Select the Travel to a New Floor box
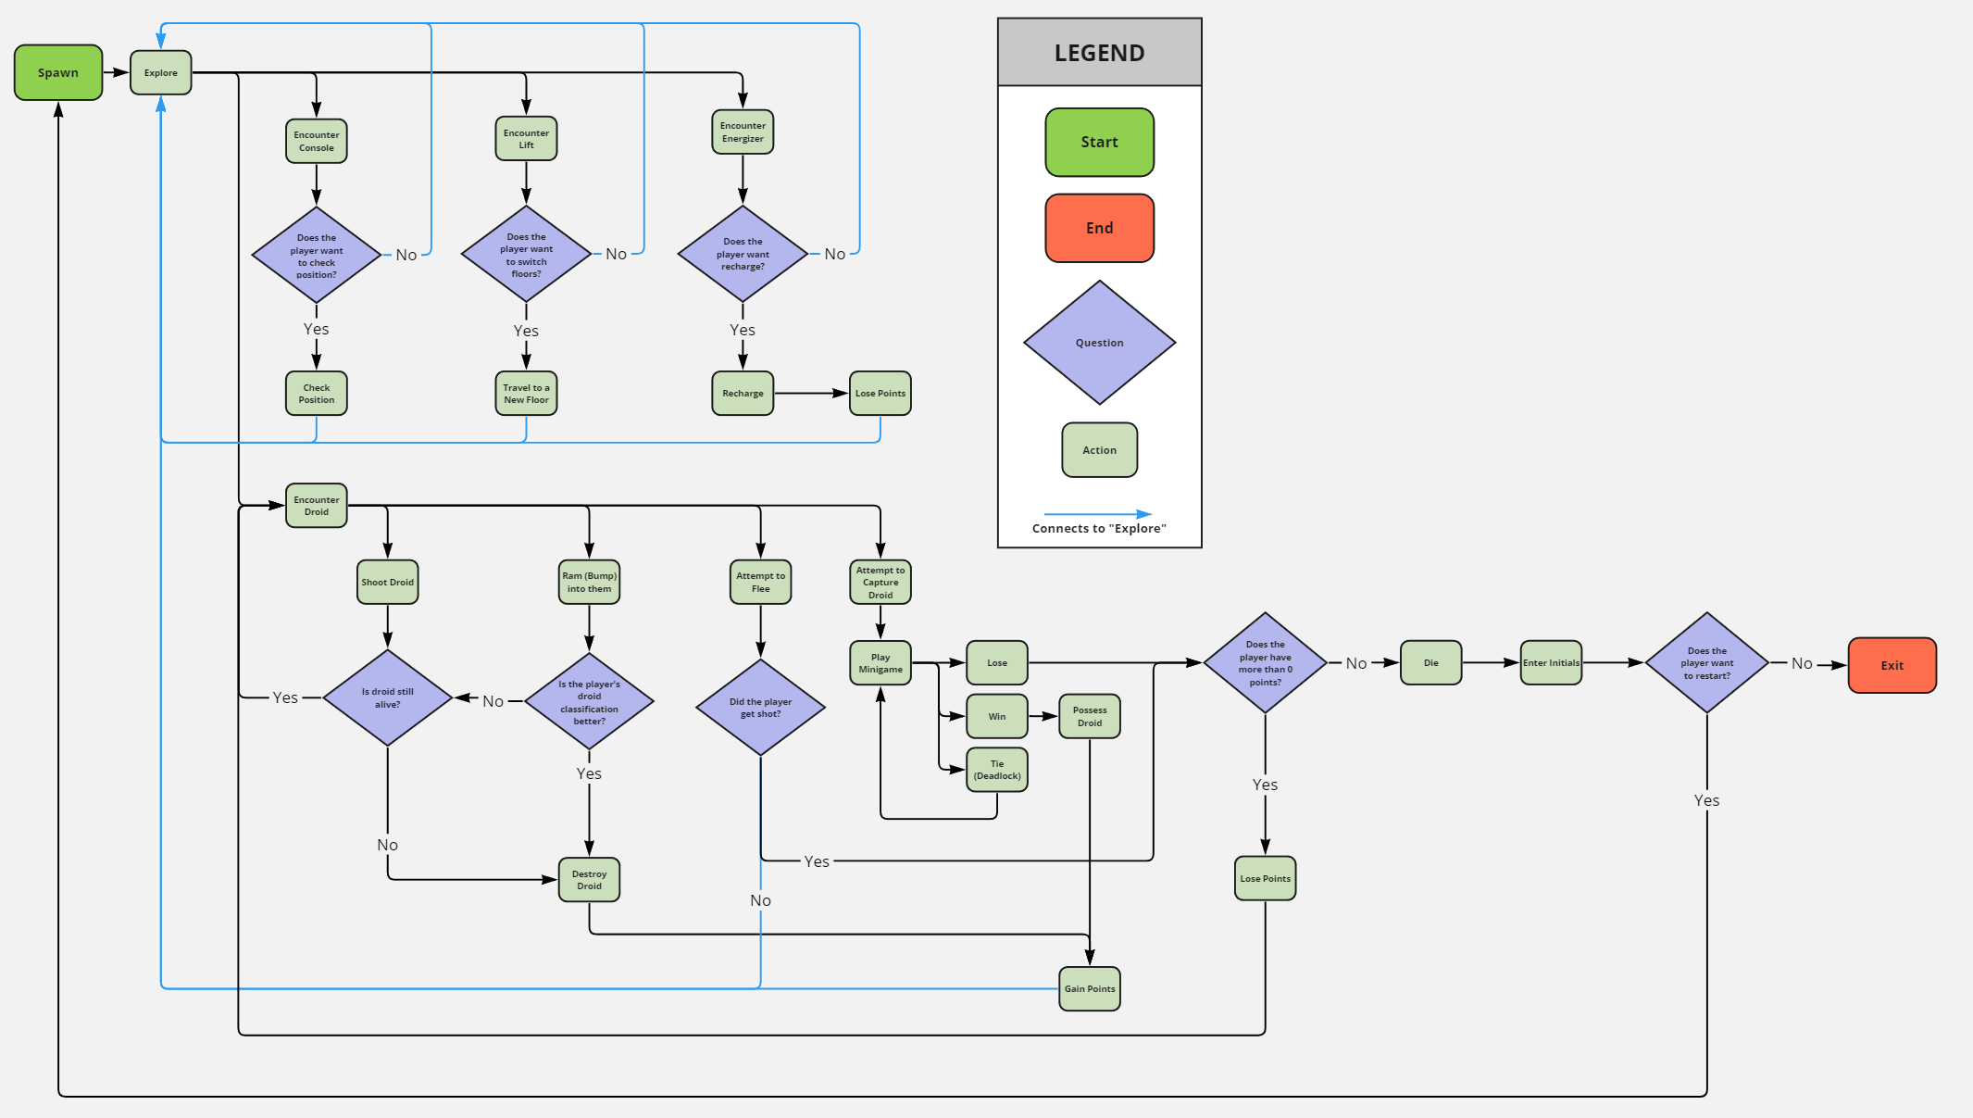This screenshot has height=1118, width=1973. click(x=526, y=394)
